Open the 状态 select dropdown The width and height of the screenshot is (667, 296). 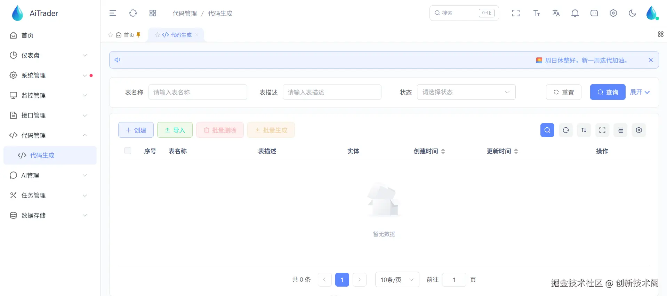coord(466,92)
